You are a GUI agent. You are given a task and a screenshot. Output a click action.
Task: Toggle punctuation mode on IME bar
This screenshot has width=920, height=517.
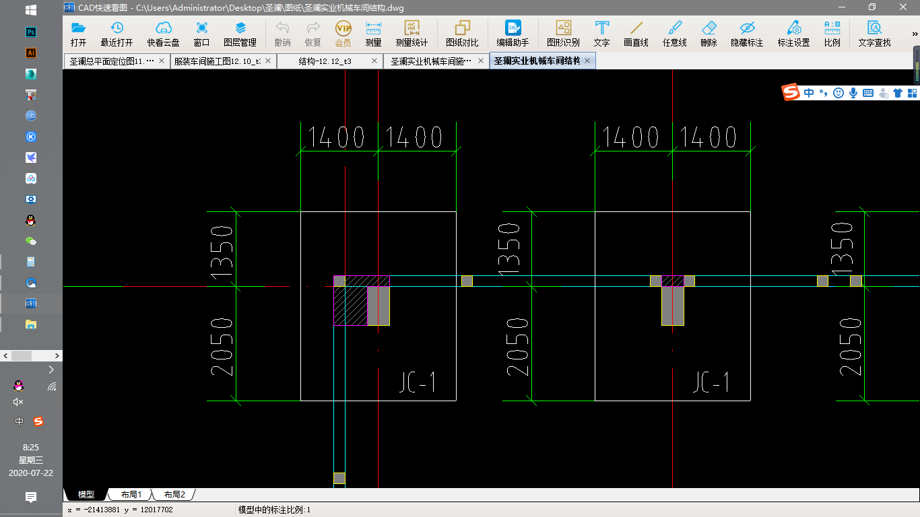[824, 94]
